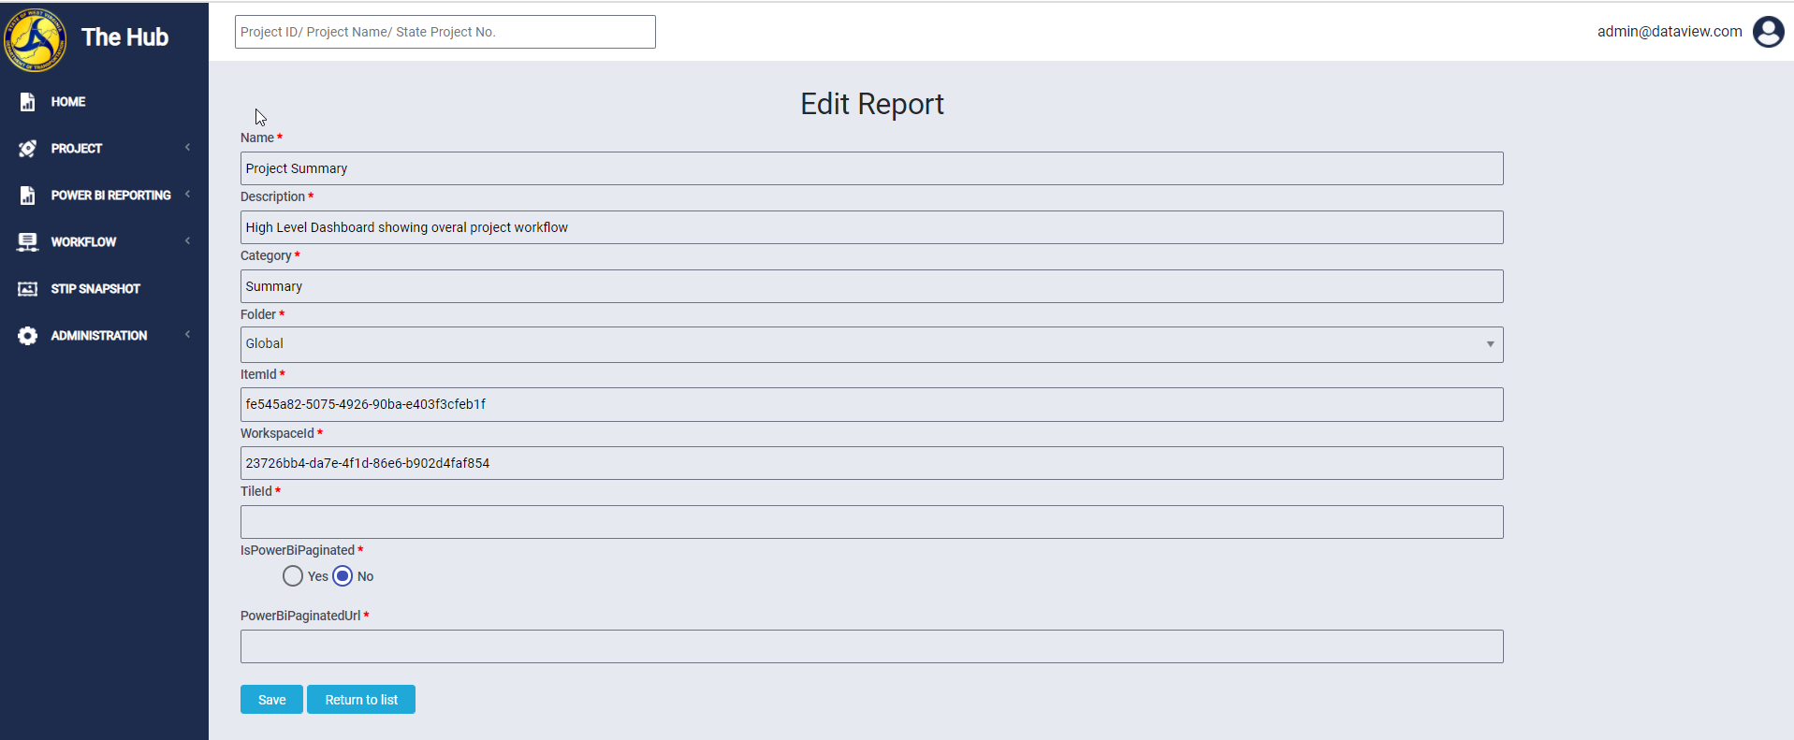Click the STIP Snapshot image icon
1794x740 pixels.
coord(27,289)
